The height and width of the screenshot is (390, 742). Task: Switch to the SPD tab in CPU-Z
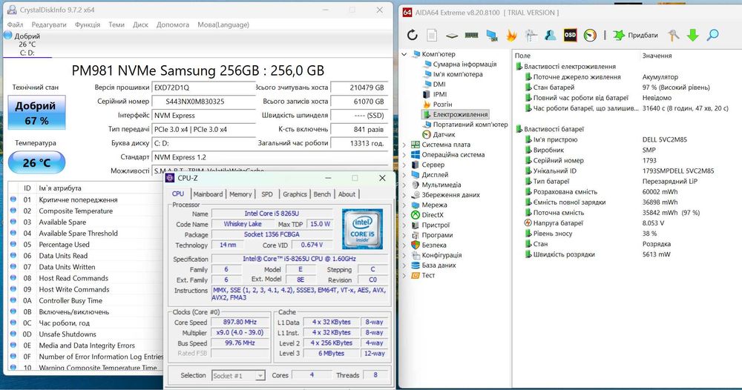tap(267, 194)
